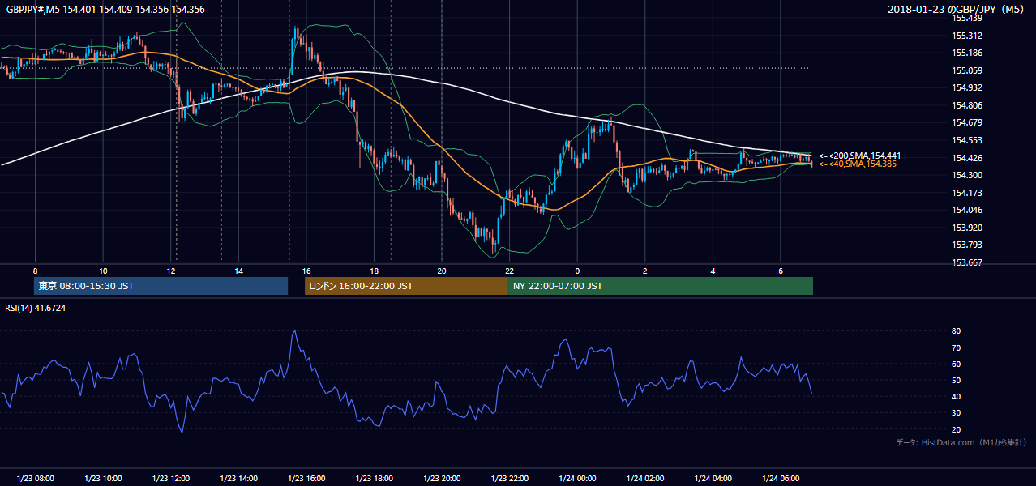This screenshot has width=1036, height=486.
Task: Click the 1/23 08:00 bottom time label
Action: pyautogui.click(x=35, y=479)
